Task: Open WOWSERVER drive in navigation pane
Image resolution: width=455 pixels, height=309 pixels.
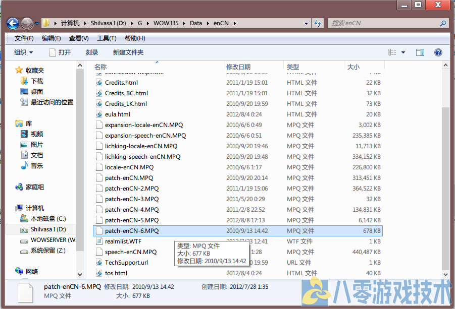Action: pos(48,240)
